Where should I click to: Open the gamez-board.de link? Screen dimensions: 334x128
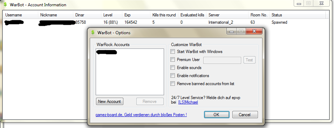141,115
